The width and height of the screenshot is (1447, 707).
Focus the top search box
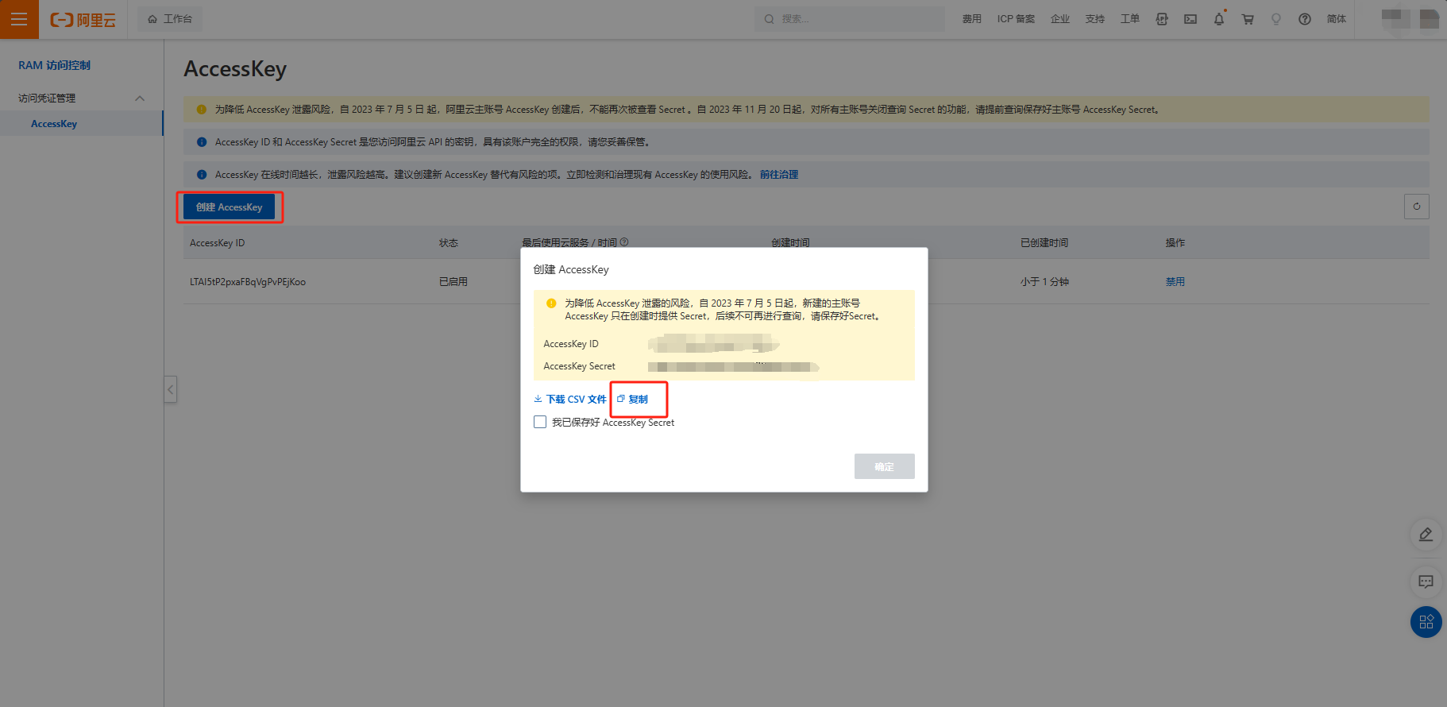[x=850, y=19]
